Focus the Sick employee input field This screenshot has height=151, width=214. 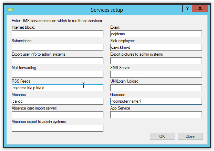(x=156, y=47)
